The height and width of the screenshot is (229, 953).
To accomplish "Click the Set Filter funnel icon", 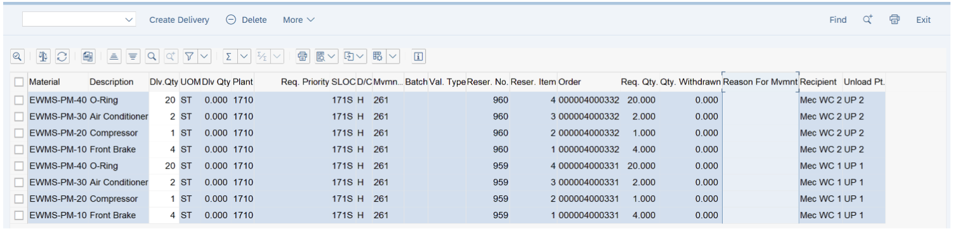I will (x=189, y=56).
